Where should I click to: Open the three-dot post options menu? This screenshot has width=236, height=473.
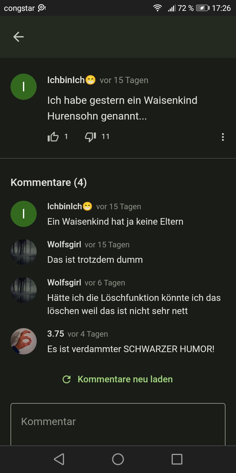click(x=223, y=137)
